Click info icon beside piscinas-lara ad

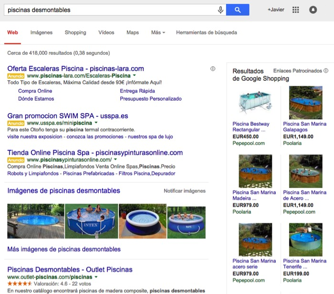click(213, 69)
